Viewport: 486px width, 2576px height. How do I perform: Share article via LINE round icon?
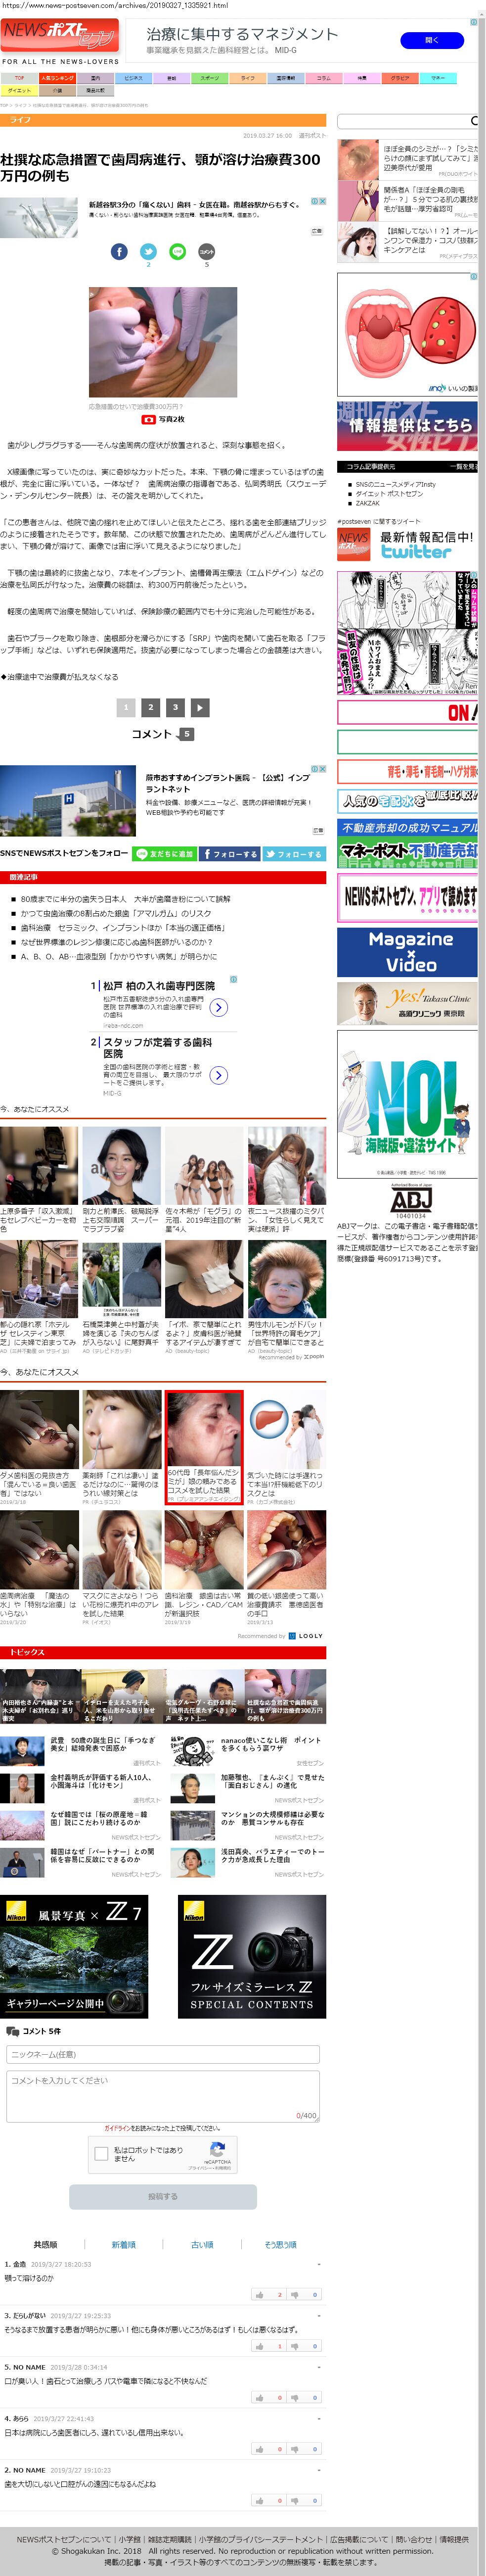click(x=177, y=251)
